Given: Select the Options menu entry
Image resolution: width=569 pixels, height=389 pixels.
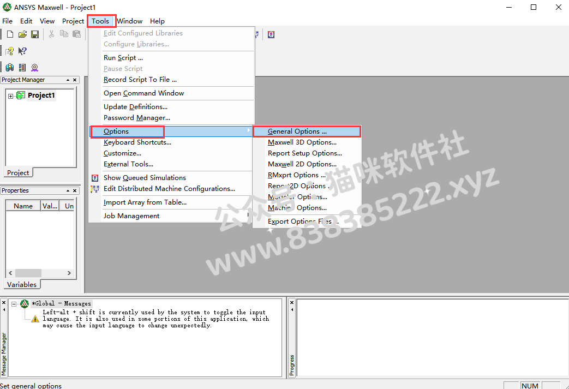Looking at the screenshot, I should coord(171,131).
